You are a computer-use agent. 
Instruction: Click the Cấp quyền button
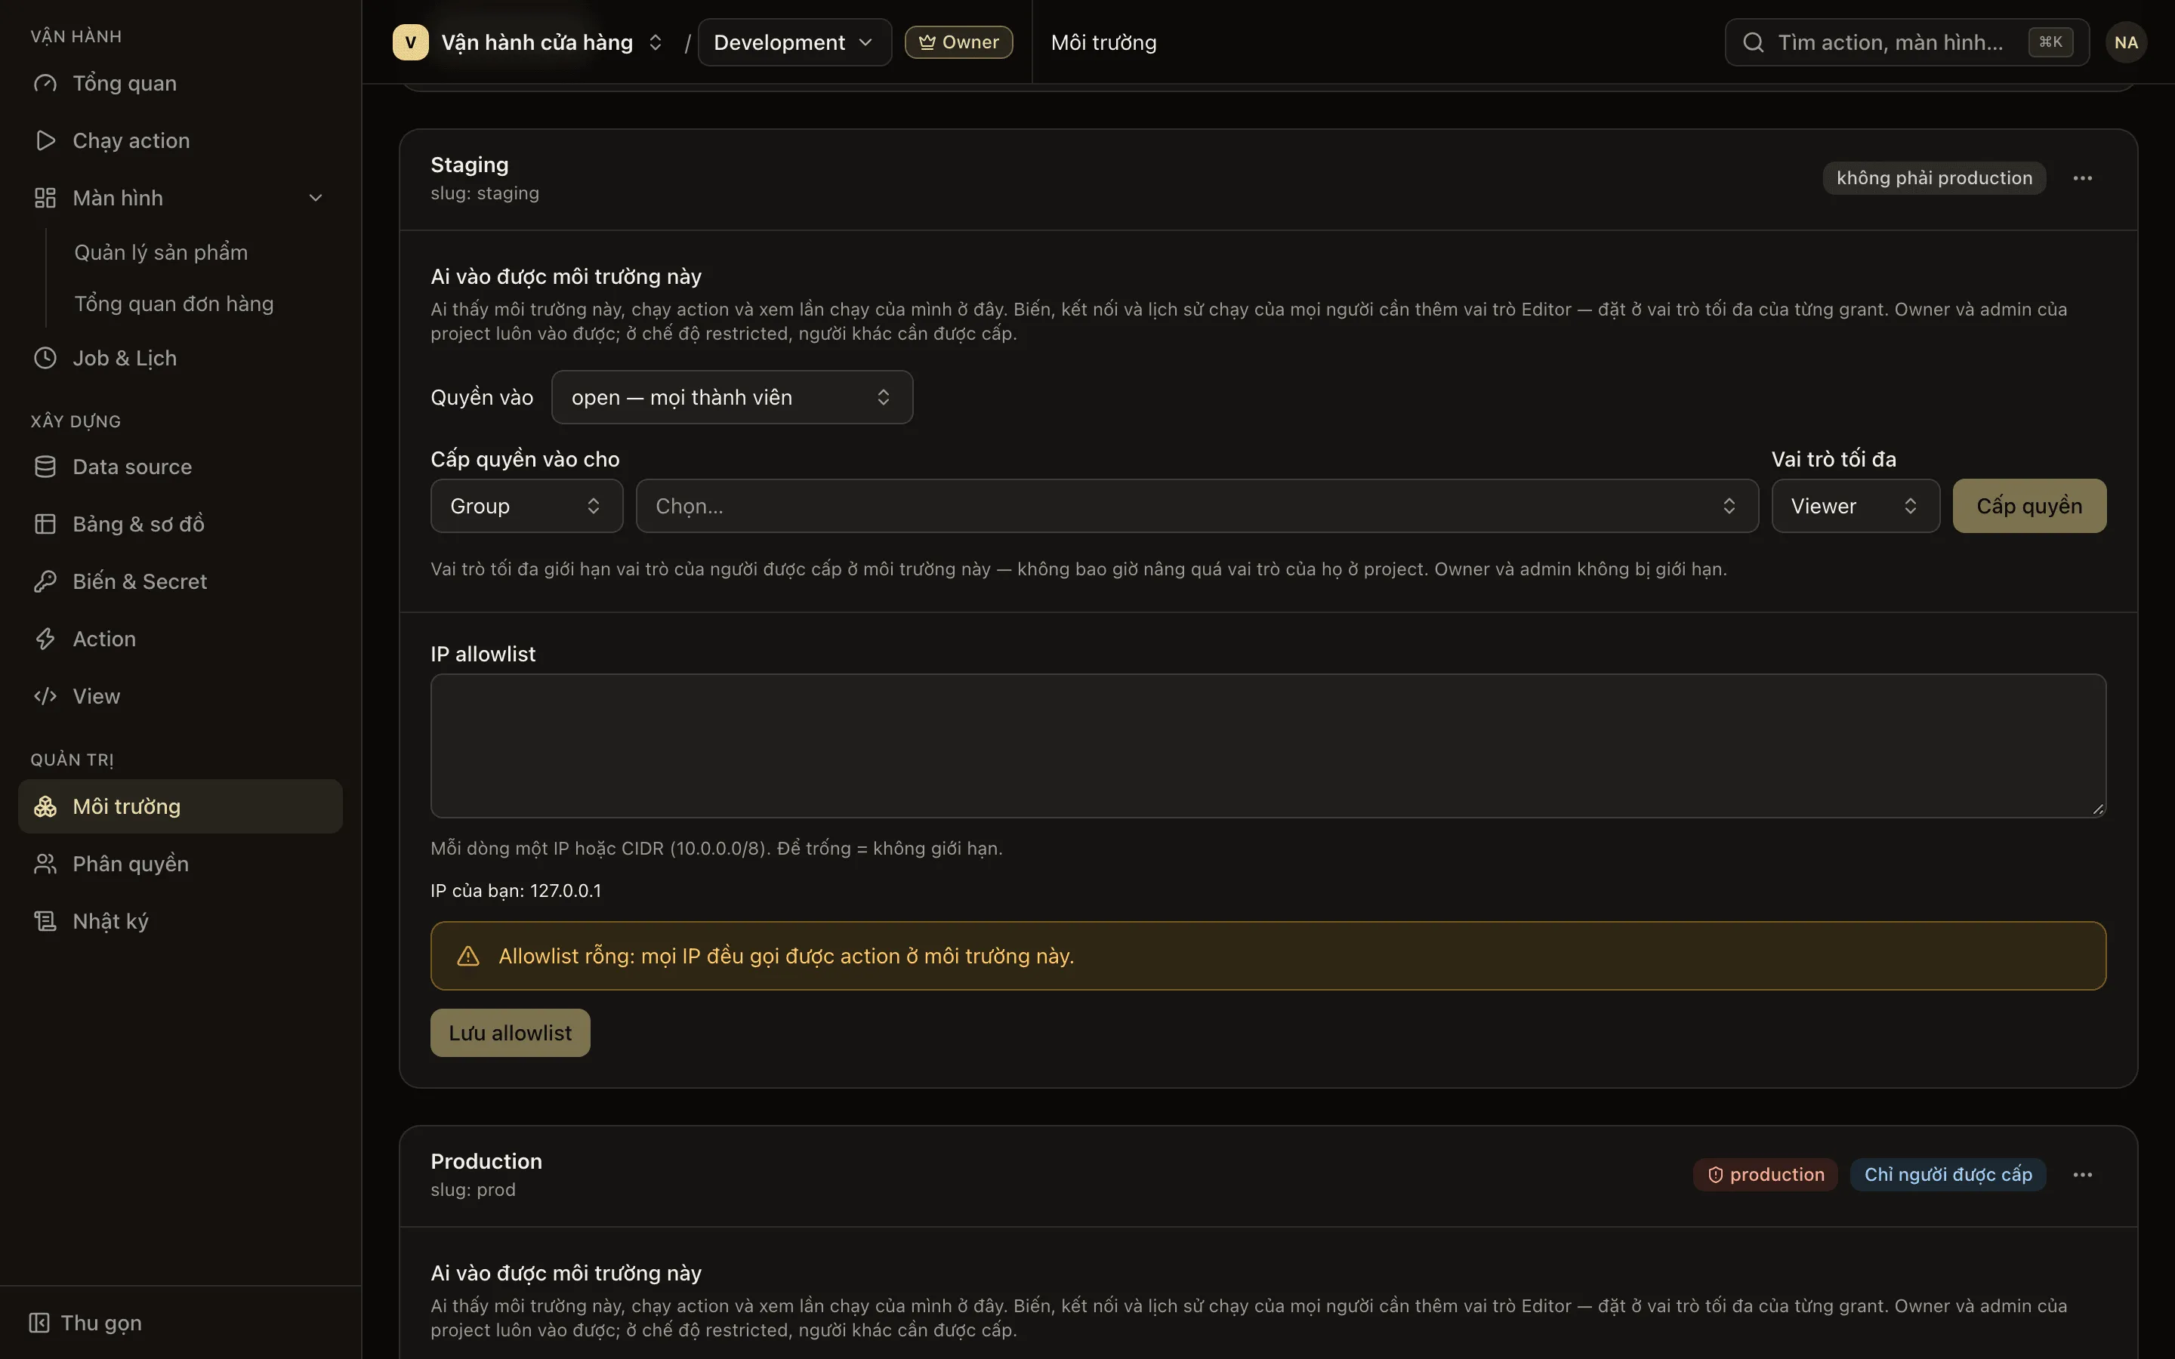[2029, 506]
